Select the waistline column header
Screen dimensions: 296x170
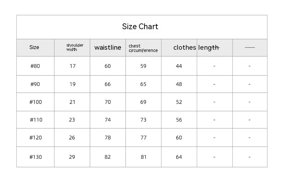click(x=108, y=48)
